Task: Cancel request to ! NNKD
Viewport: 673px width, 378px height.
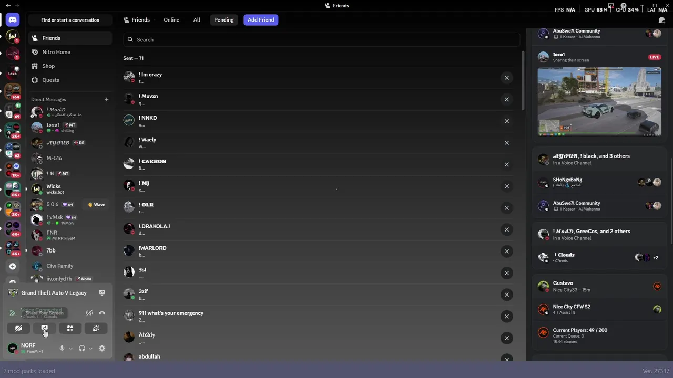Action: (507, 121)
